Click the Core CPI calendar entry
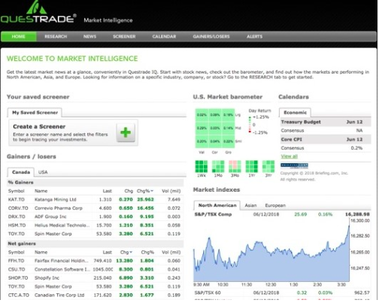Screen dimensions: 379x303 click(x=326, y=139)
